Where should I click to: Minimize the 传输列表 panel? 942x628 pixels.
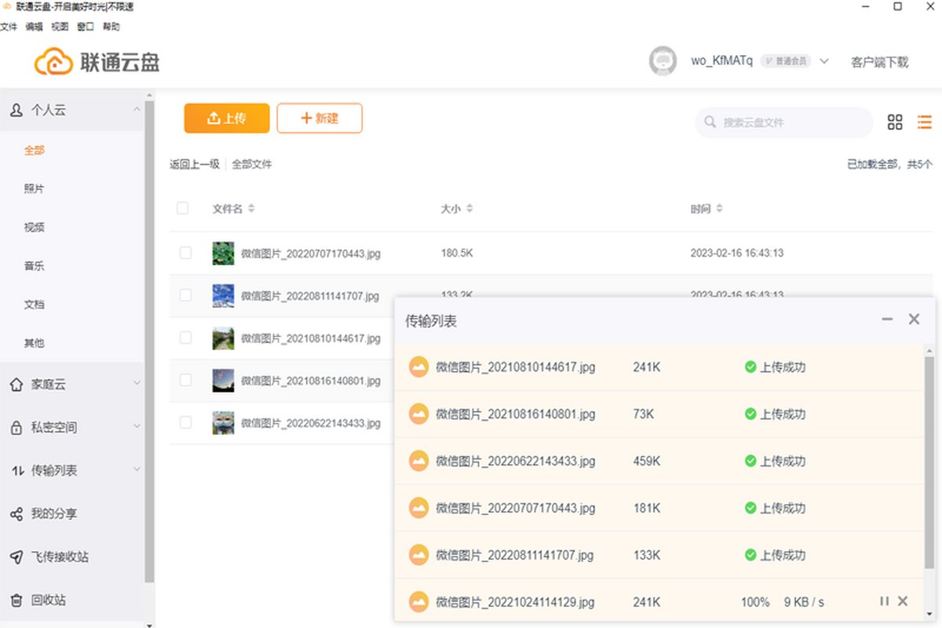887,319
